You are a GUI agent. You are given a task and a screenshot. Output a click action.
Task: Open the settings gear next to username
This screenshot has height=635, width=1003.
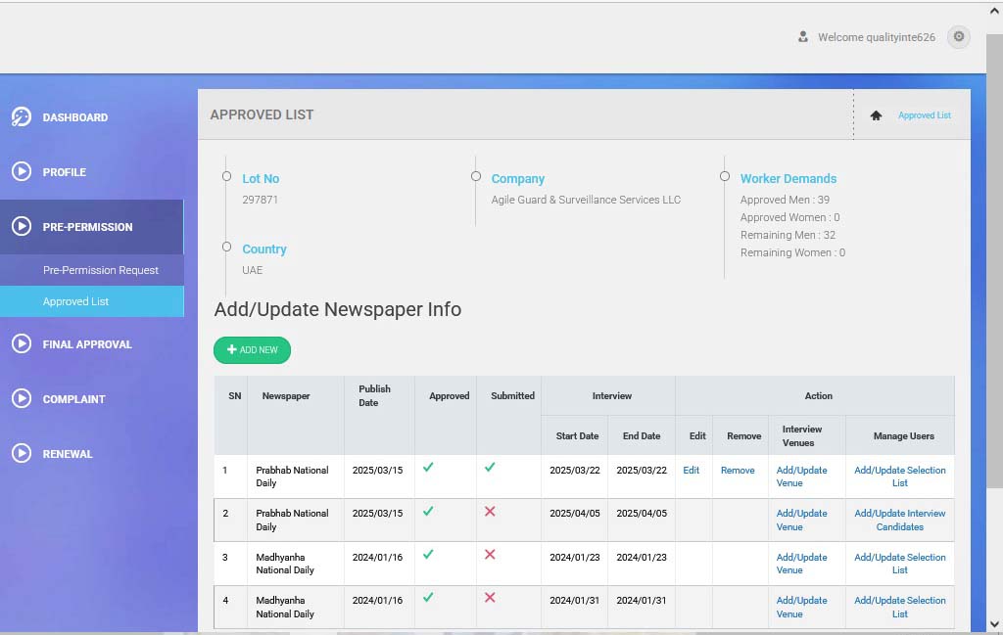(x=959, y=37)
